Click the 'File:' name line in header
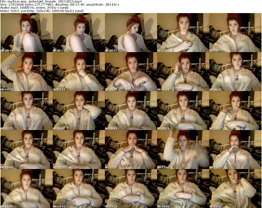 click(x=41, y=2)
